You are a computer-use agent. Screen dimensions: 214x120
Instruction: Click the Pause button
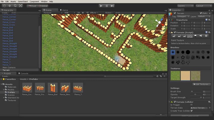pos(106,6)
